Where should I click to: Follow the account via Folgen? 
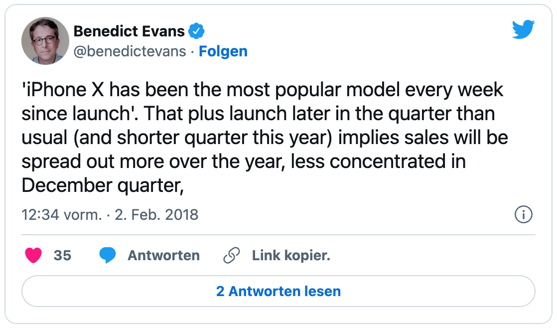click(223, 51)
